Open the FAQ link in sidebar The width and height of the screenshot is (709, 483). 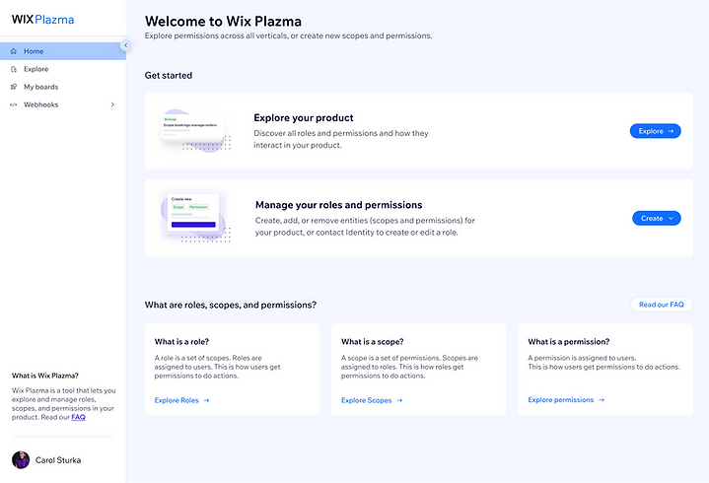[x=78, y=417]
